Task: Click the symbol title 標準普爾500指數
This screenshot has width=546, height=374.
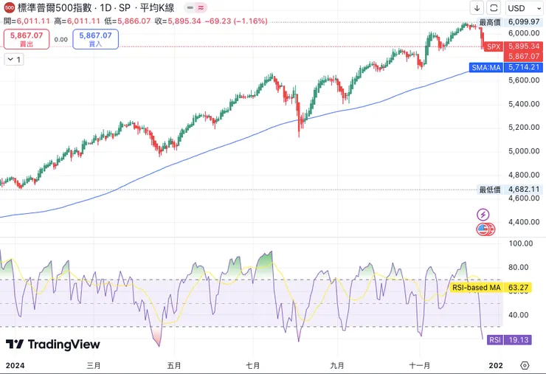Action: [55, 7]
